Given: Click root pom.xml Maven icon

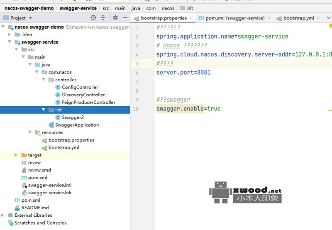Looking at the screenshot, I should [17, 200].
